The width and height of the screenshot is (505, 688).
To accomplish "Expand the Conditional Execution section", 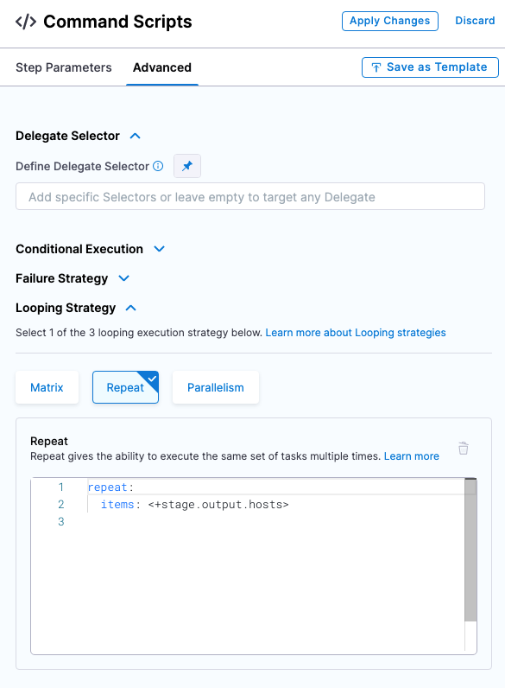I will tap(159, 249).
